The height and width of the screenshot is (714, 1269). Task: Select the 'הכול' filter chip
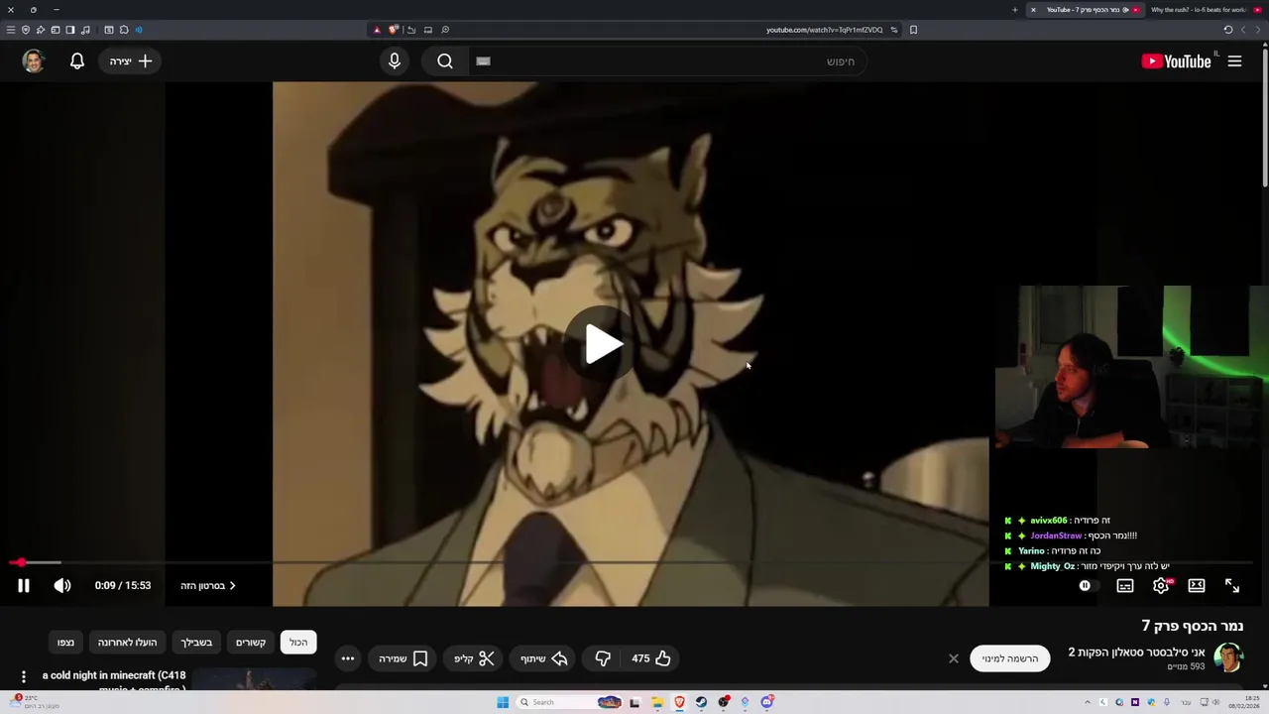[298, 643]
